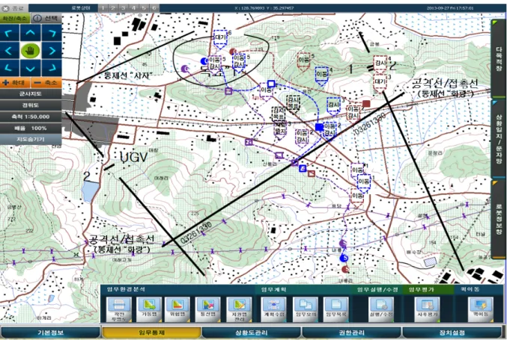The image size is (507, 340).
Task: Click the blue 대기 waypoint numbered 6
Action: coord(220,39)
